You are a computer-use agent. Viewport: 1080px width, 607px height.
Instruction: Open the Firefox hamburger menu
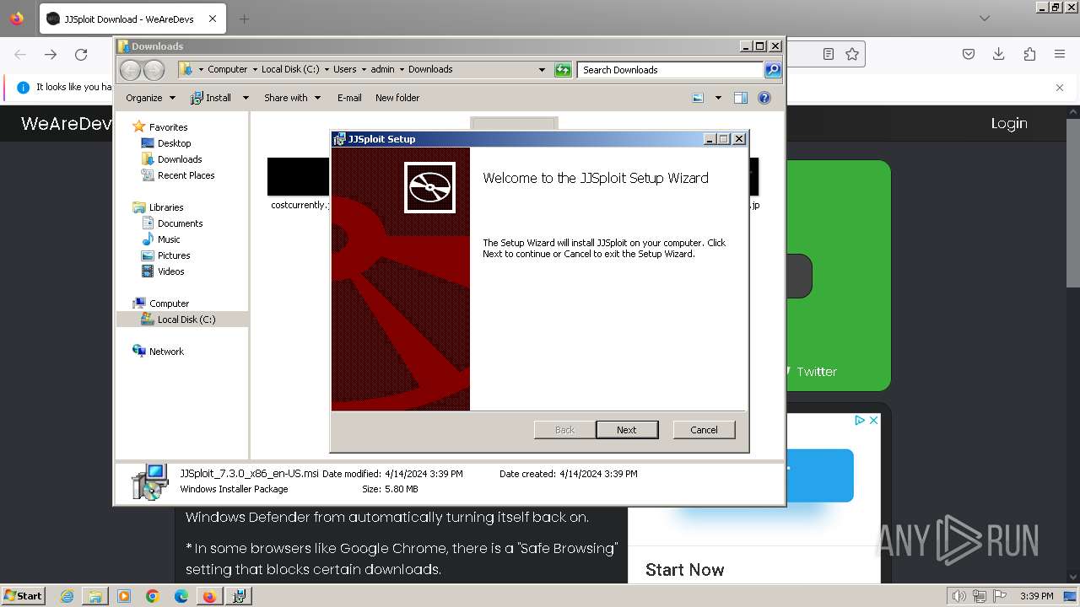pos(1060,54)
